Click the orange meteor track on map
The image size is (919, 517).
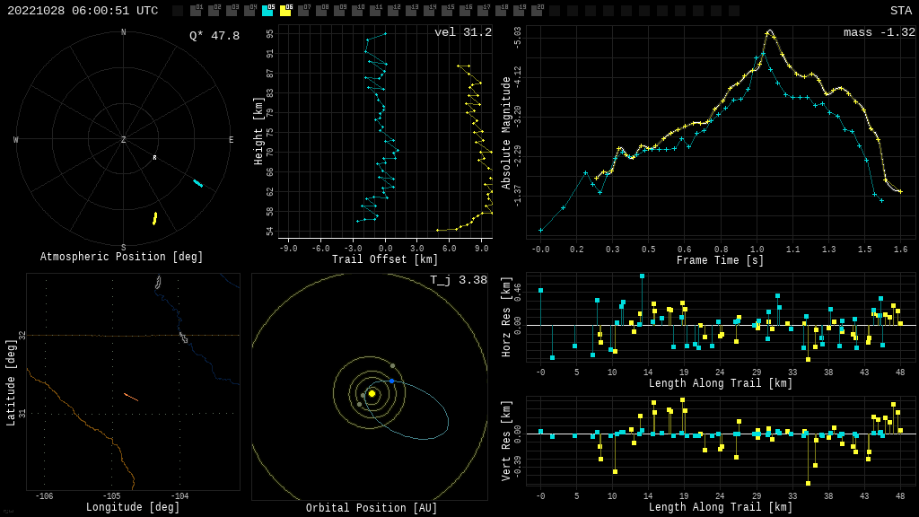coord(131,397)
